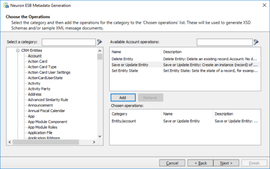Click the Add button
Image resolution: width=270 pixels, height=169 pixels.
123,98
